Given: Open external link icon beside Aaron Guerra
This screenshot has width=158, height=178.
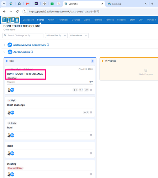Looking at the screenshot, I should [32, 52].
